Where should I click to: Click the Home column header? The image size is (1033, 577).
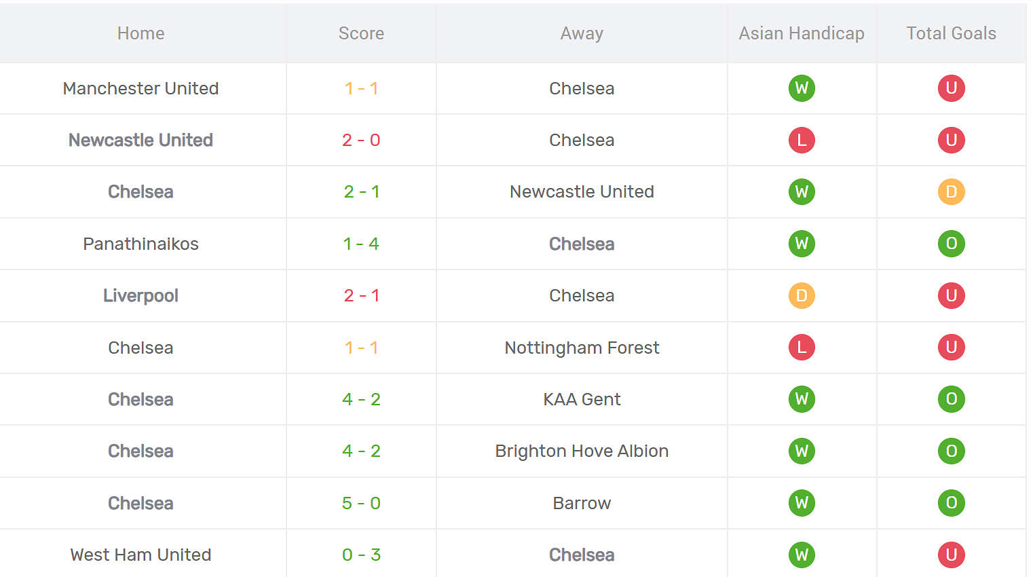[140, 33]
